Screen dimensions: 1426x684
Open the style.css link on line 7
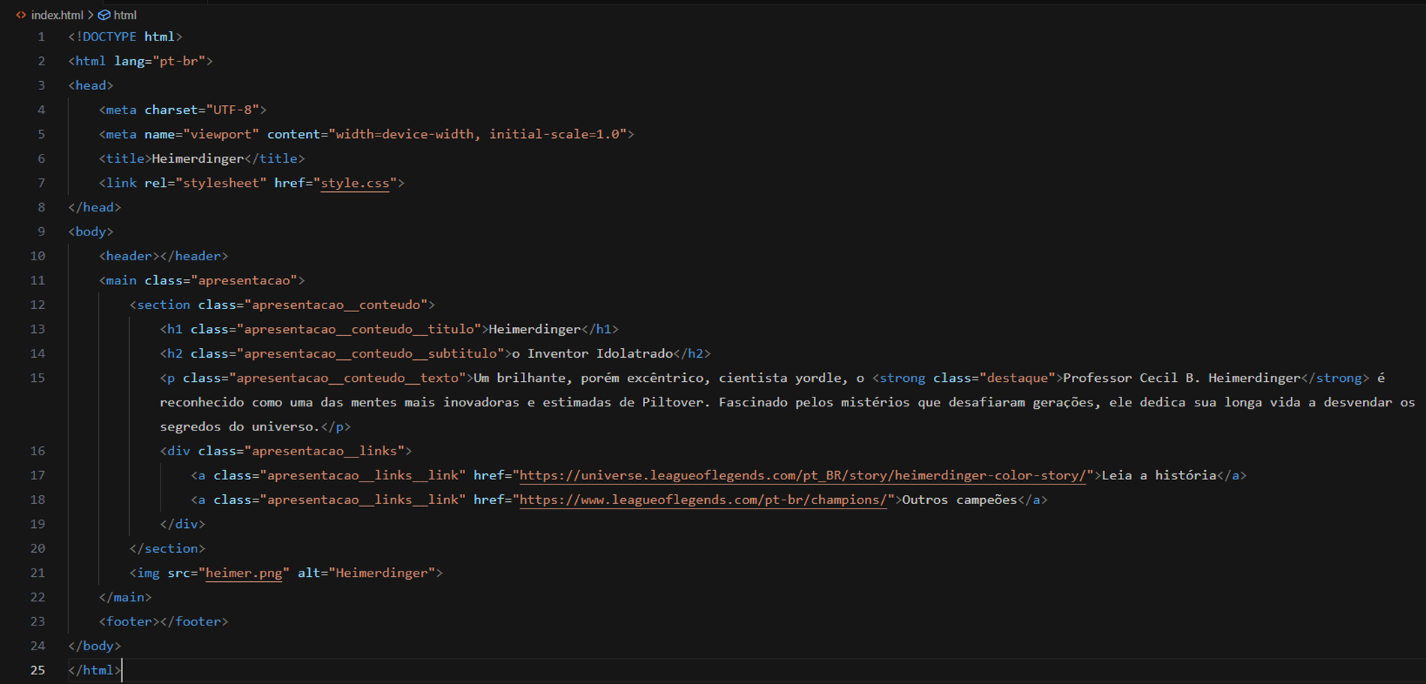coord(355,183)
